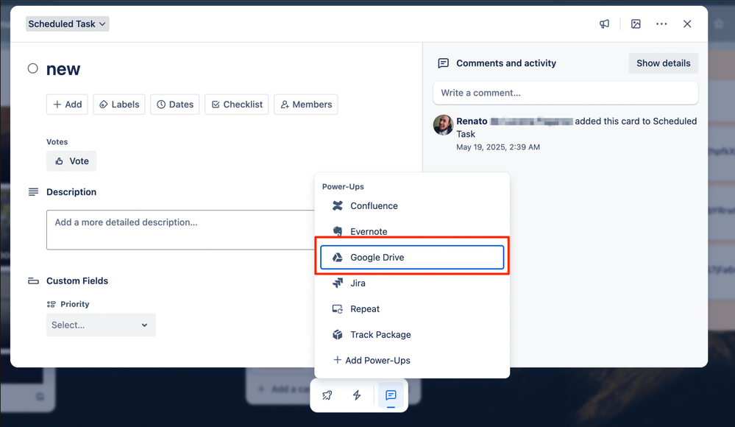
Task: Click the Votes label
Action: [x=57, y=141]
